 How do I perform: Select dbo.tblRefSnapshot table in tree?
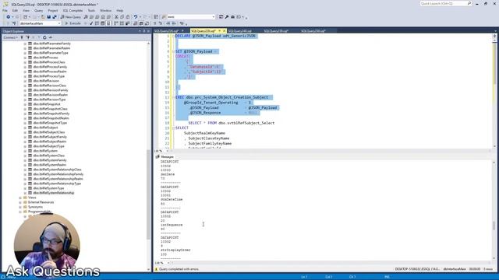47,104
